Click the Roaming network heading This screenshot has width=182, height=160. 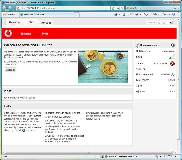(x=150, y=45)
